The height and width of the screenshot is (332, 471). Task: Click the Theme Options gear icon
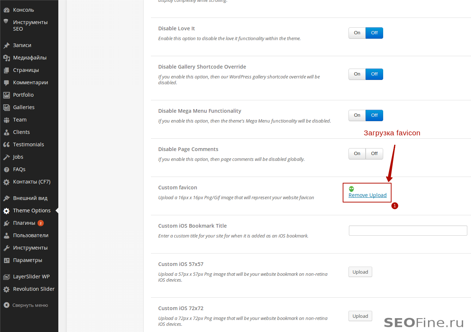7,211
